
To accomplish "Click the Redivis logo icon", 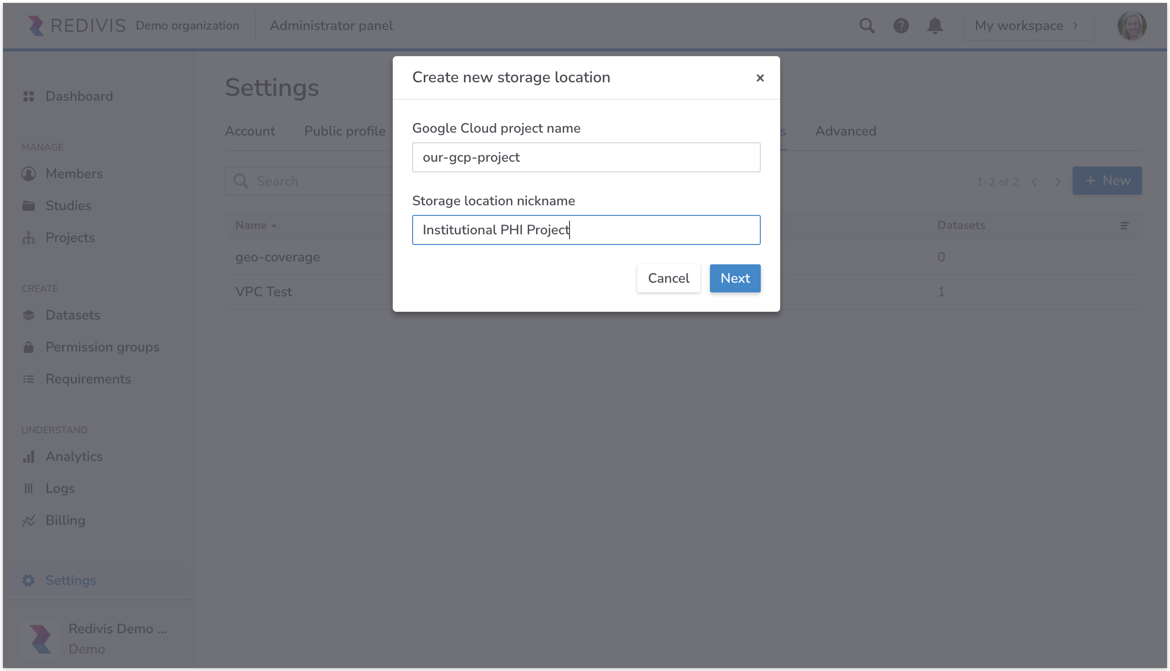I will 35,26.
